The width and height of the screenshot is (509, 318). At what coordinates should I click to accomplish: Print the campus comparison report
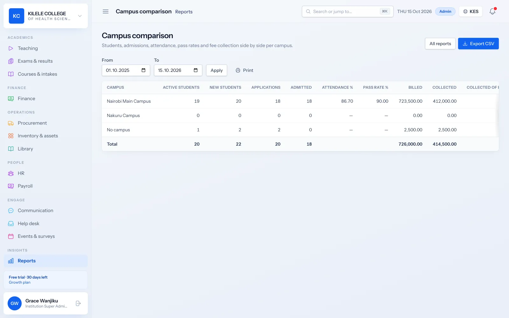coord(244,70)
